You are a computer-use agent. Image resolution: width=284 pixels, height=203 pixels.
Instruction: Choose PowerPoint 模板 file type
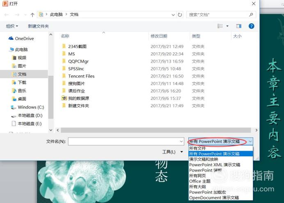(221, 170)
